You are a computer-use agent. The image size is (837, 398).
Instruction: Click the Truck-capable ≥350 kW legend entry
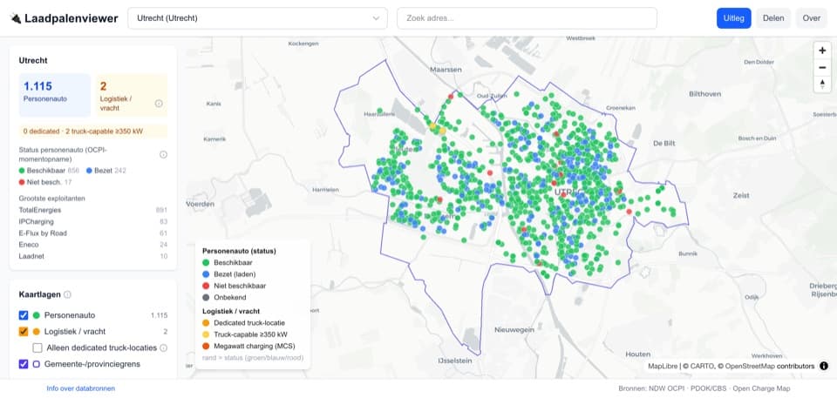point(245,334)
